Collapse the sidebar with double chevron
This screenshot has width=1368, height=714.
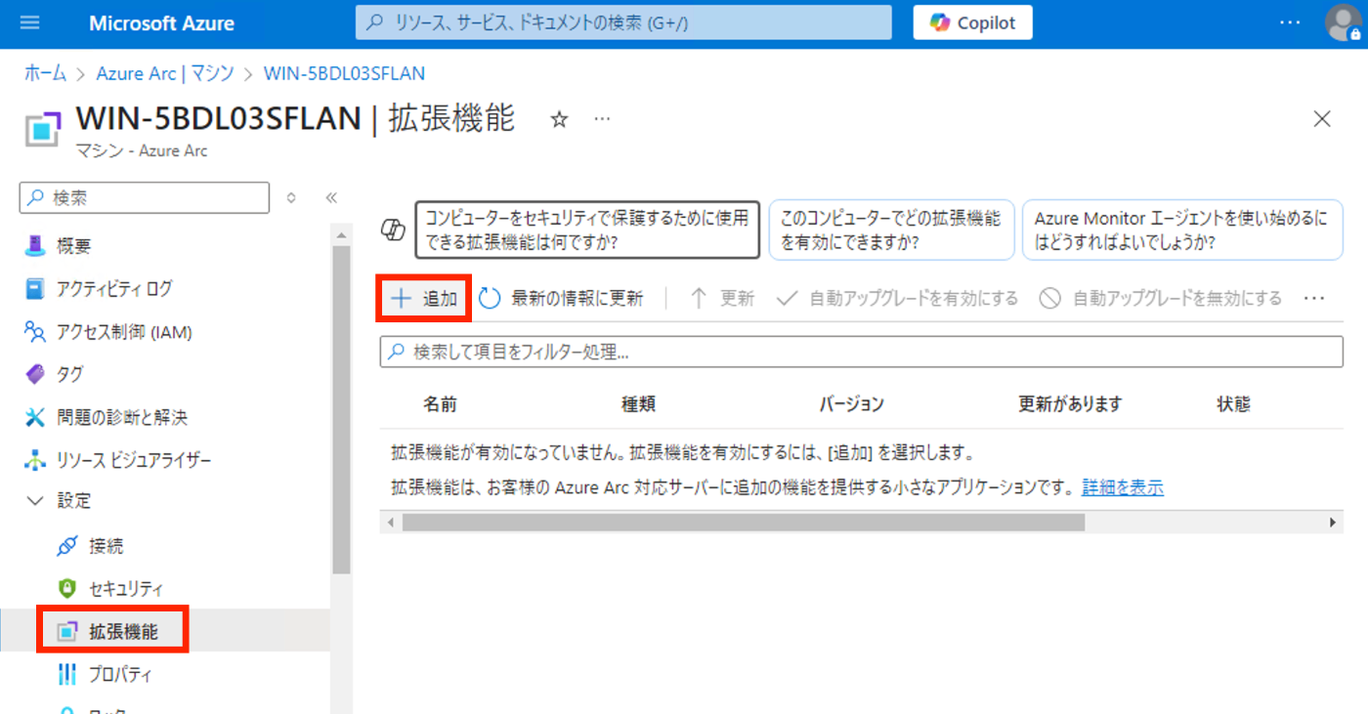point(331,197)
